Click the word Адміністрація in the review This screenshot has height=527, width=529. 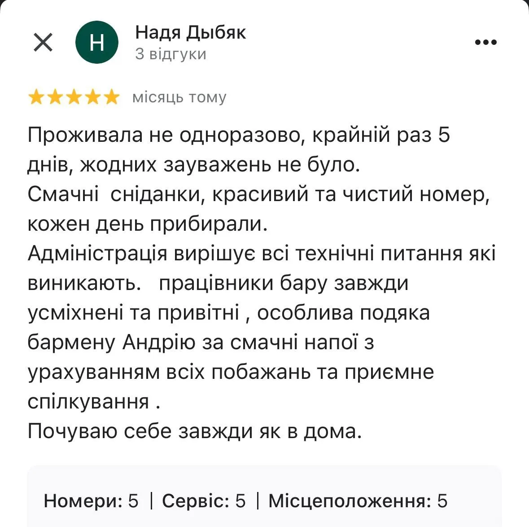pos(97,254)
